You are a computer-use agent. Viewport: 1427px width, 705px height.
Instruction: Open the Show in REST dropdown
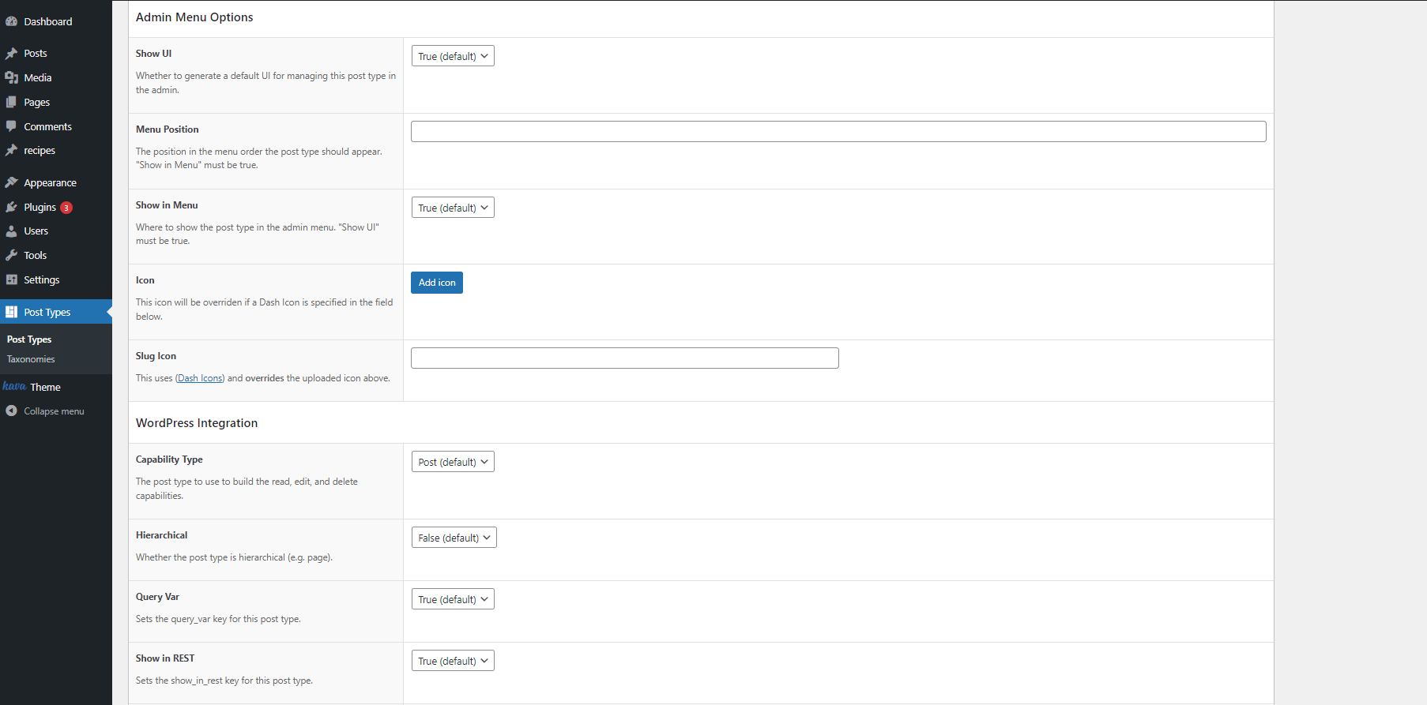coord(453,661)
